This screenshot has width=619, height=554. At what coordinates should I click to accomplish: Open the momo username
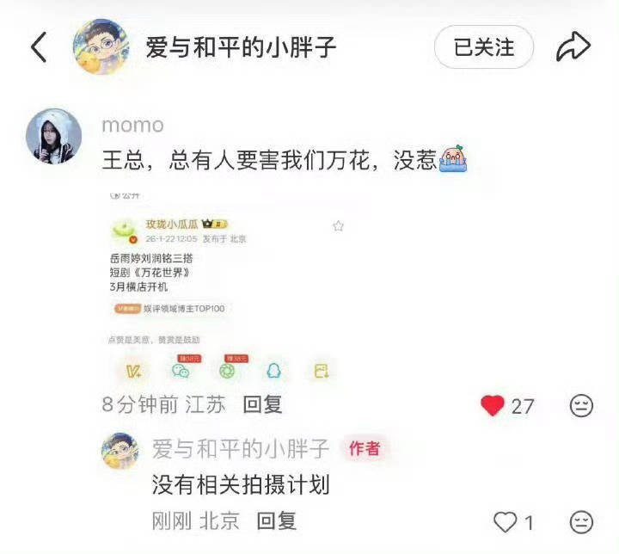click(x=132, y=126)
